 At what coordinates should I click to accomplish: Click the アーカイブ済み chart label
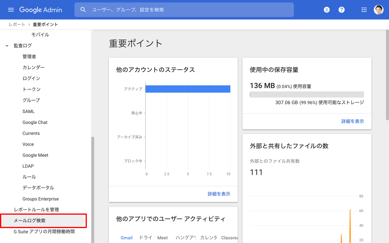pyautogui.click(x=129, y=137)
